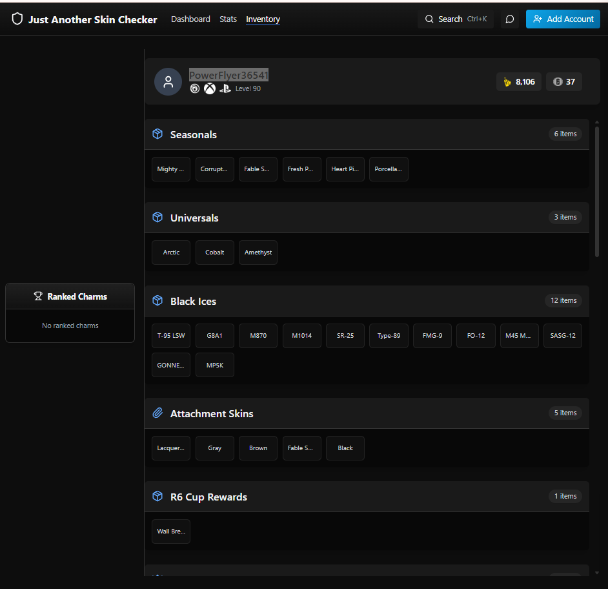Click the R6 Cup Rewards 1 items badge
The image size is (608, 589).
pyautogui.click(x=565, y=496)
